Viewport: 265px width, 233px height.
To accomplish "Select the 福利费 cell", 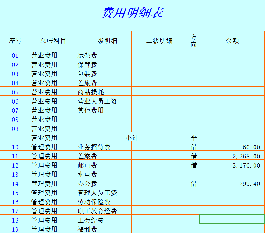I will coord(103,230).
